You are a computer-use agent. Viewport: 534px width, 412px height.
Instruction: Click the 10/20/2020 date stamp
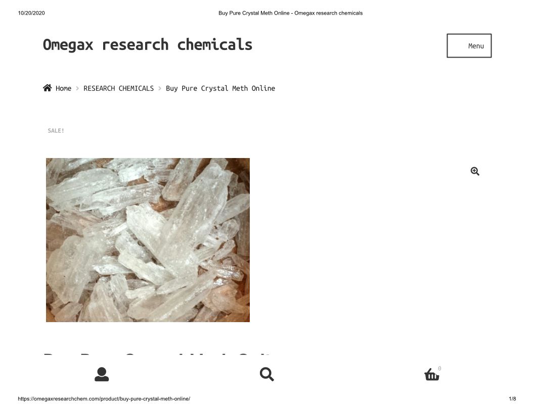click(x=31, y=13)
